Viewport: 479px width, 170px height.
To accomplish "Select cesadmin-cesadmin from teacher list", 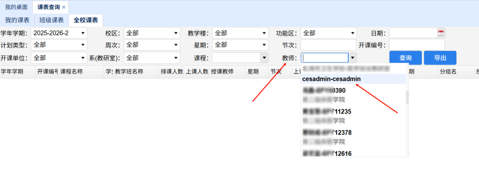I will [353, 79].
